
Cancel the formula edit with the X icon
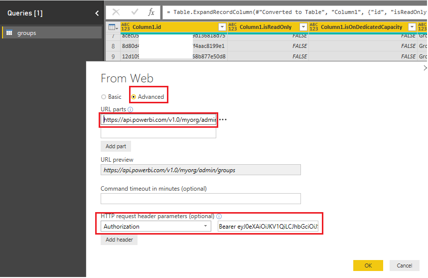coord(116,12)
